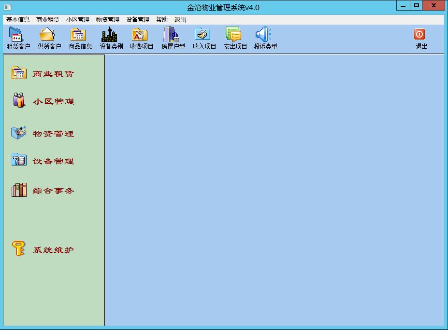Open the 收入项目 toolbar icon
Image resolution: width=448 pixels, height=330 pixels.
(202, 35)
